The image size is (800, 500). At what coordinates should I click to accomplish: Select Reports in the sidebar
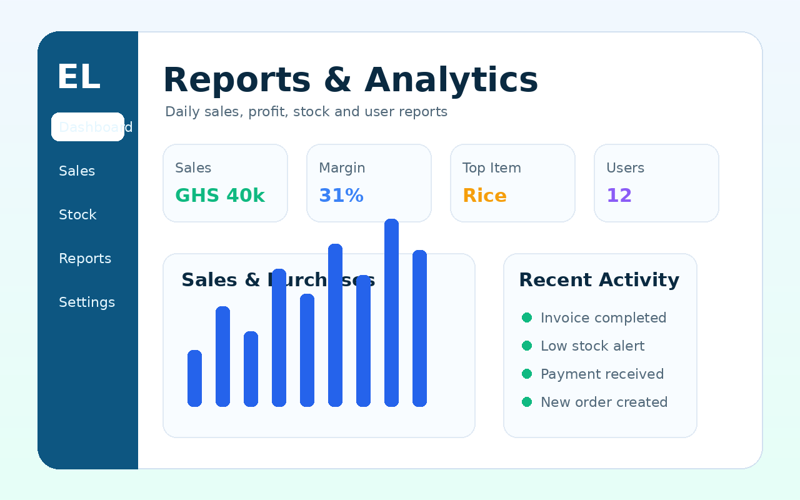pyautogui.click(x=85, y=258)
